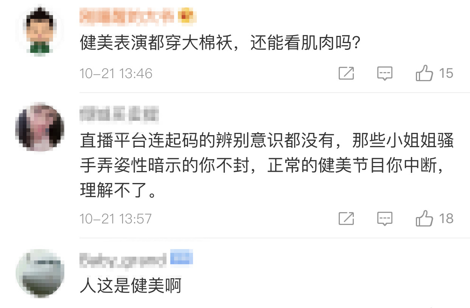Reply to the 健美表演都穿大棉袄 comment
This screenshot has width=470, height=308.
385,73
